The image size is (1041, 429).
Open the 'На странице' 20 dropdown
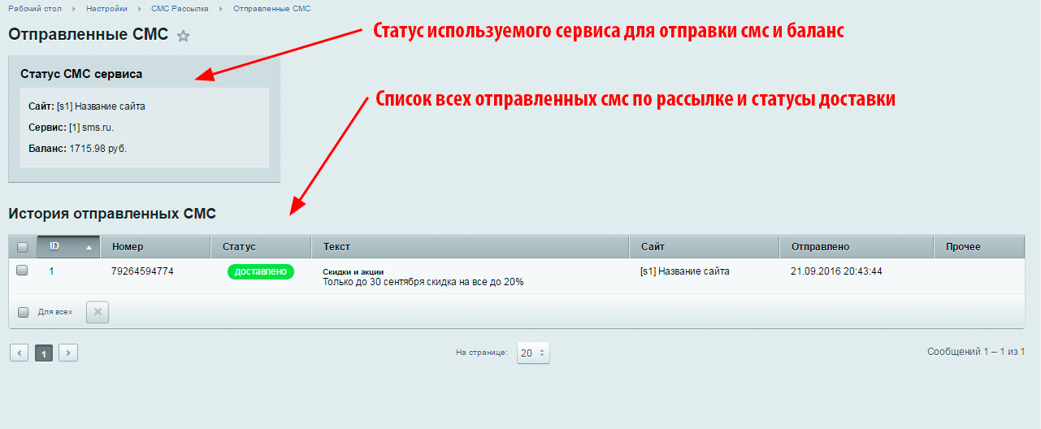(x=533, y=353)
